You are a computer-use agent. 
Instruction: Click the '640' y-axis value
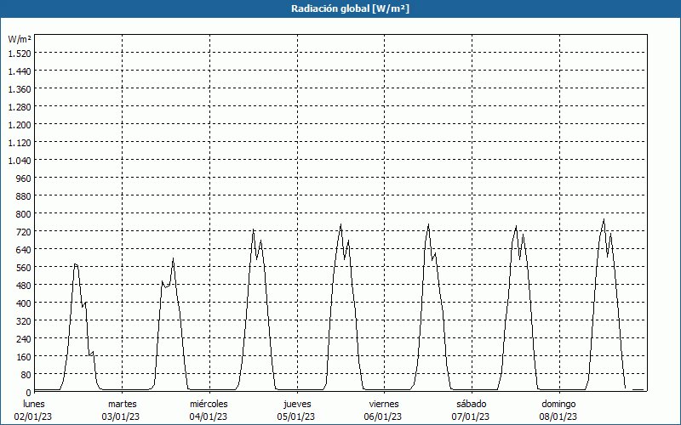pos(24,249)
